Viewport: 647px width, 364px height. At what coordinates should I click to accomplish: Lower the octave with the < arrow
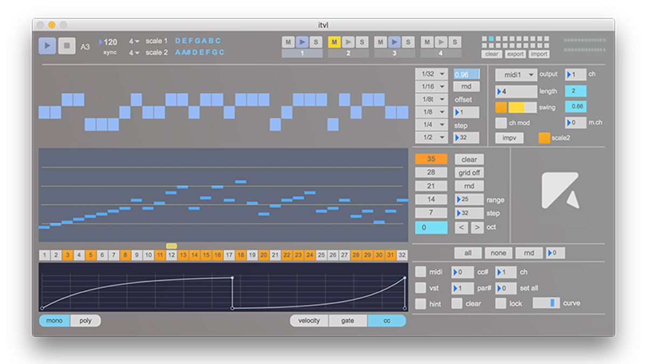pyautogui.click(x=461, y=227)
